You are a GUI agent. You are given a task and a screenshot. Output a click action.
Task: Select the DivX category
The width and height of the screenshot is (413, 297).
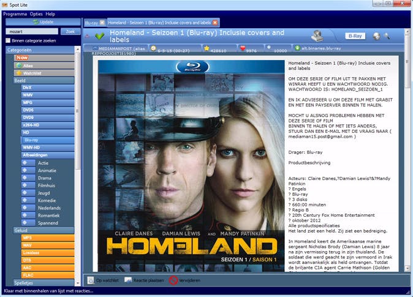pos(47,88)
